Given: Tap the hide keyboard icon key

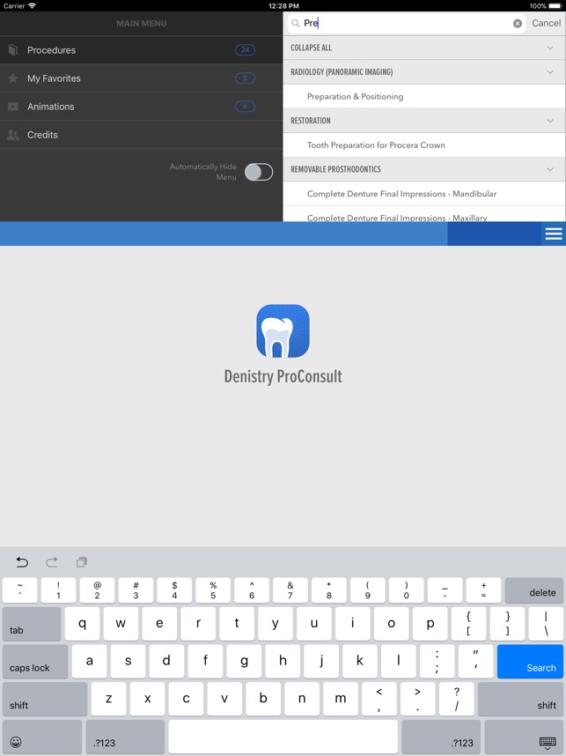Looking at the screenshot, I should pos(524,737).
